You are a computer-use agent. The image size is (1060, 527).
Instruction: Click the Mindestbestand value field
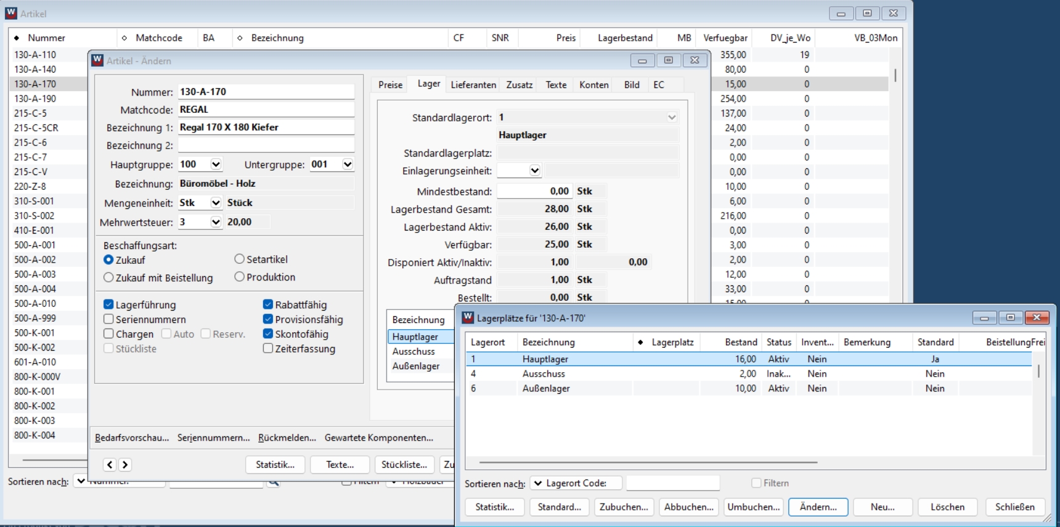(x=534, y=192)
